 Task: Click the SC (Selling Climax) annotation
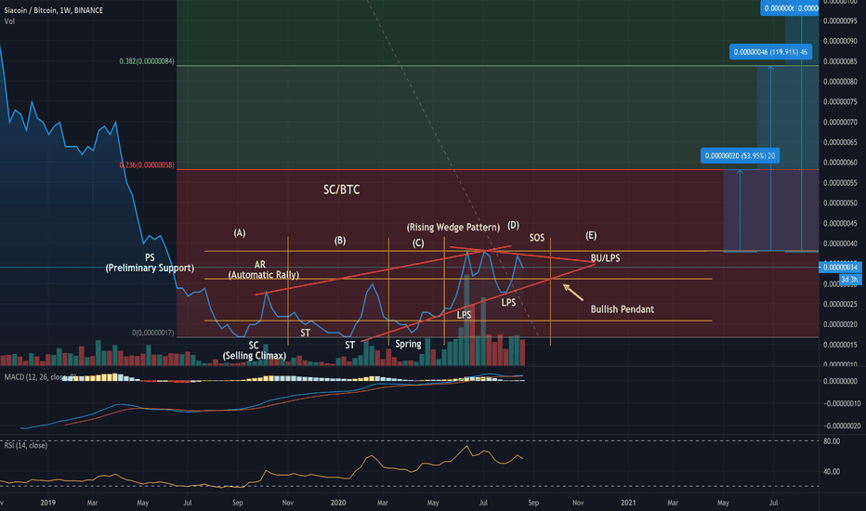tap(254, 350)
